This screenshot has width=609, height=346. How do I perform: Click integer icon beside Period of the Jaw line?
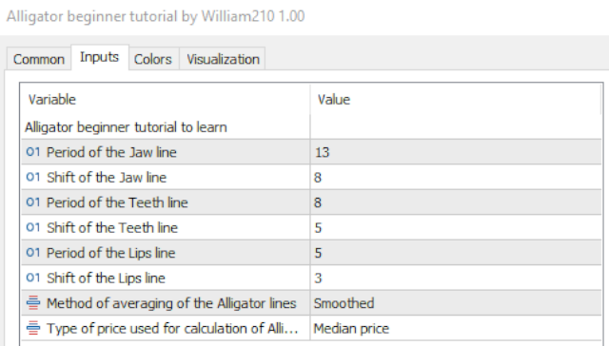click(33, 152)
